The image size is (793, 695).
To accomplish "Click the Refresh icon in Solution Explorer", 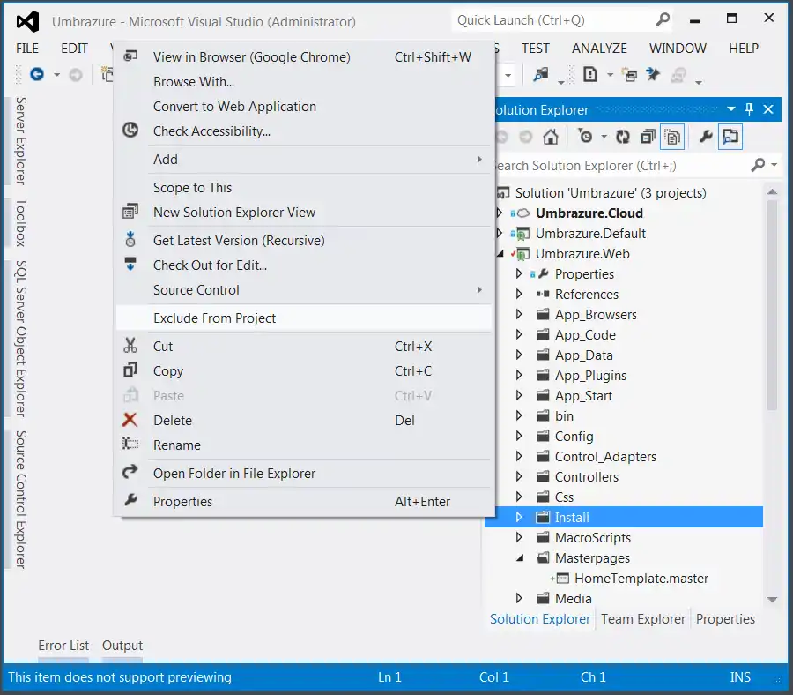I will pos(623,137).
